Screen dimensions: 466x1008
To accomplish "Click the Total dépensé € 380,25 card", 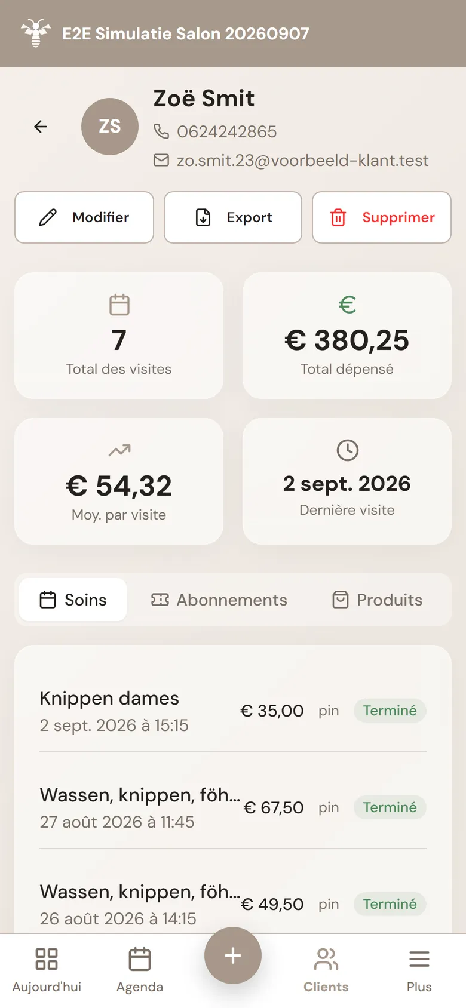I will (x=347, y=336).
